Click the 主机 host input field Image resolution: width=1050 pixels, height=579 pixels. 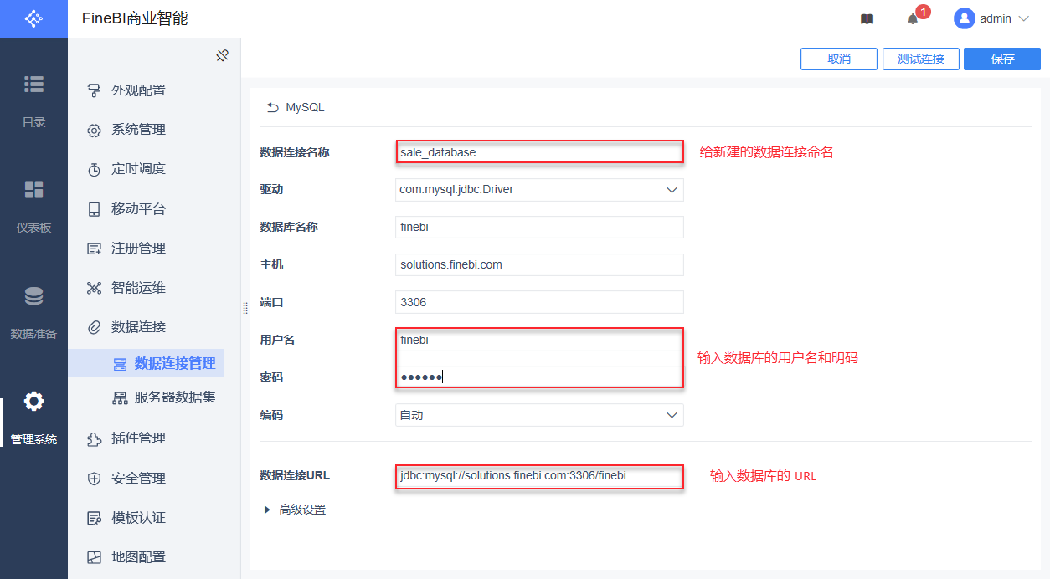coord(539,264)
